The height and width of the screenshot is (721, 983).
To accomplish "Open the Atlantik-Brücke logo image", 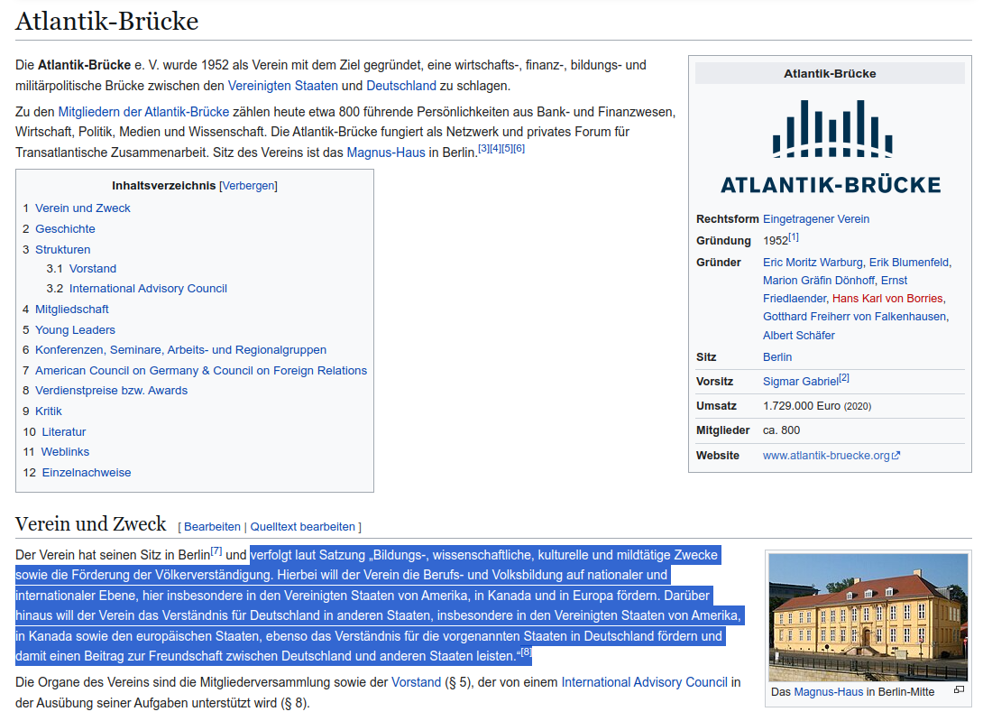I will tap(831, 146).
